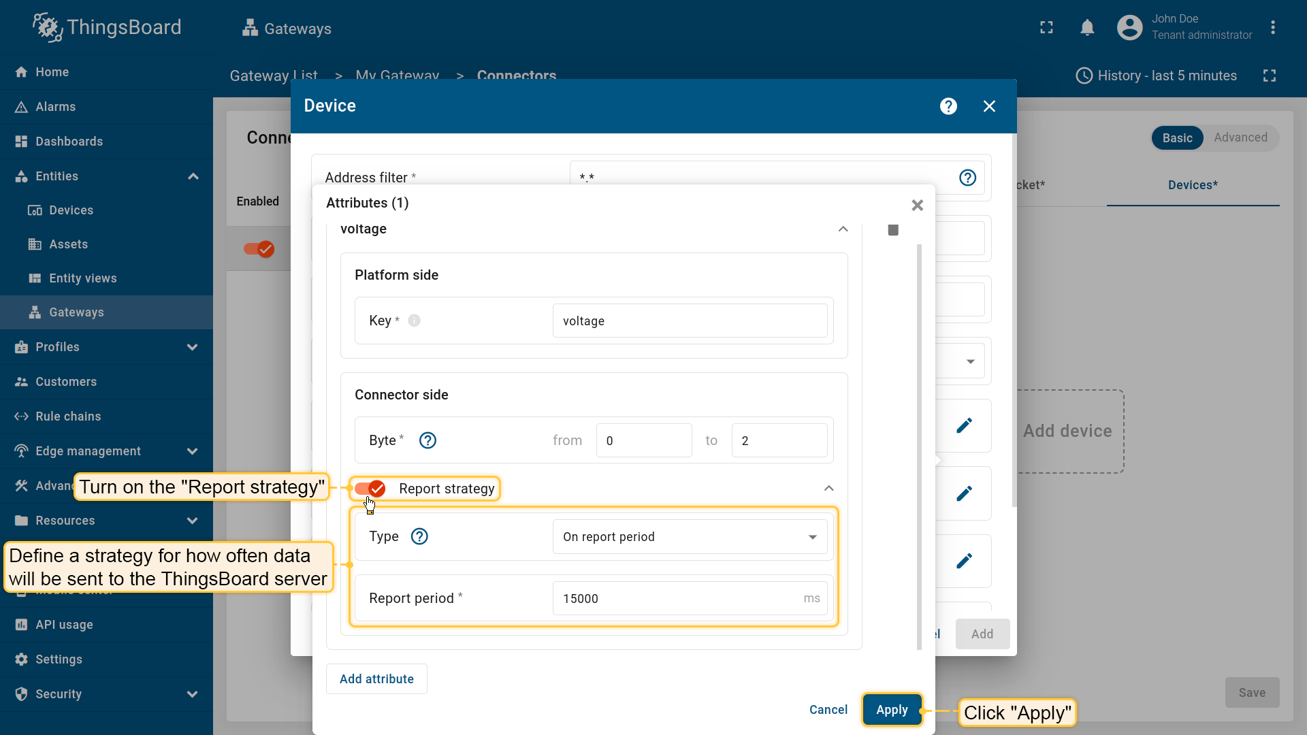
Task: Turn off the Report strategy toggle
Action: click(x=370, y=489)
